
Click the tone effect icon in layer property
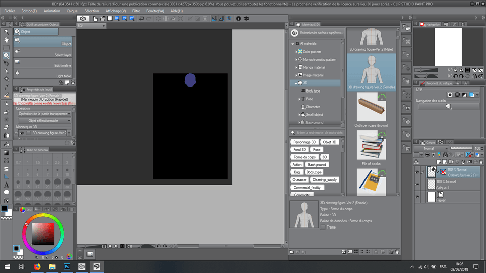click(457, 95)
